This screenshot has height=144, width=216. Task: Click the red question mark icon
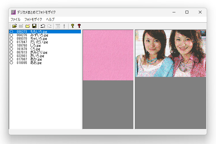coord(79,26)
